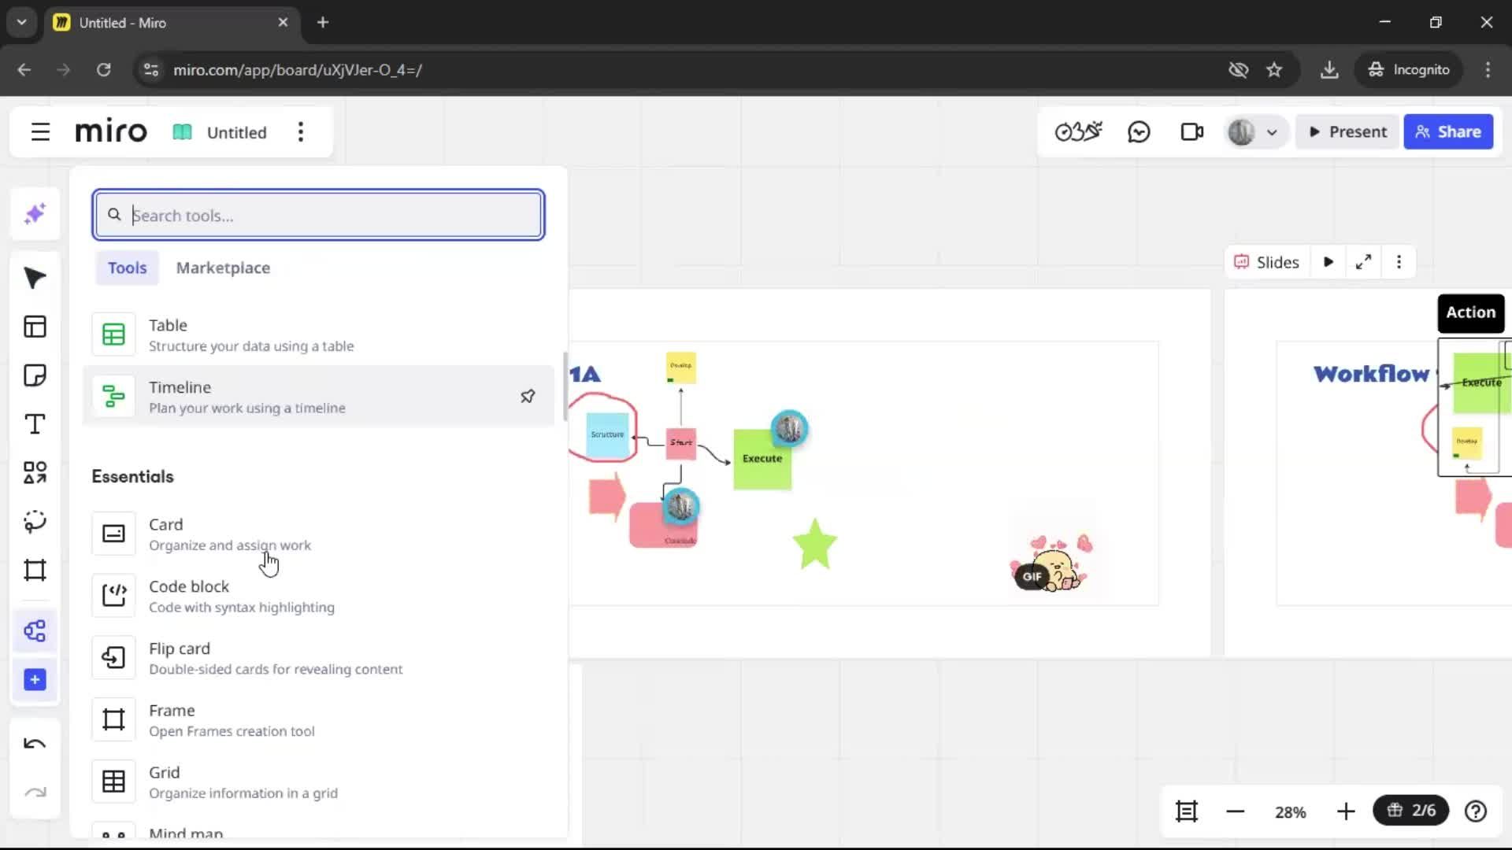Open the main hamburger menu
Screen dimensions: 1512x850
pyautogui.click(x=40, y=132)
